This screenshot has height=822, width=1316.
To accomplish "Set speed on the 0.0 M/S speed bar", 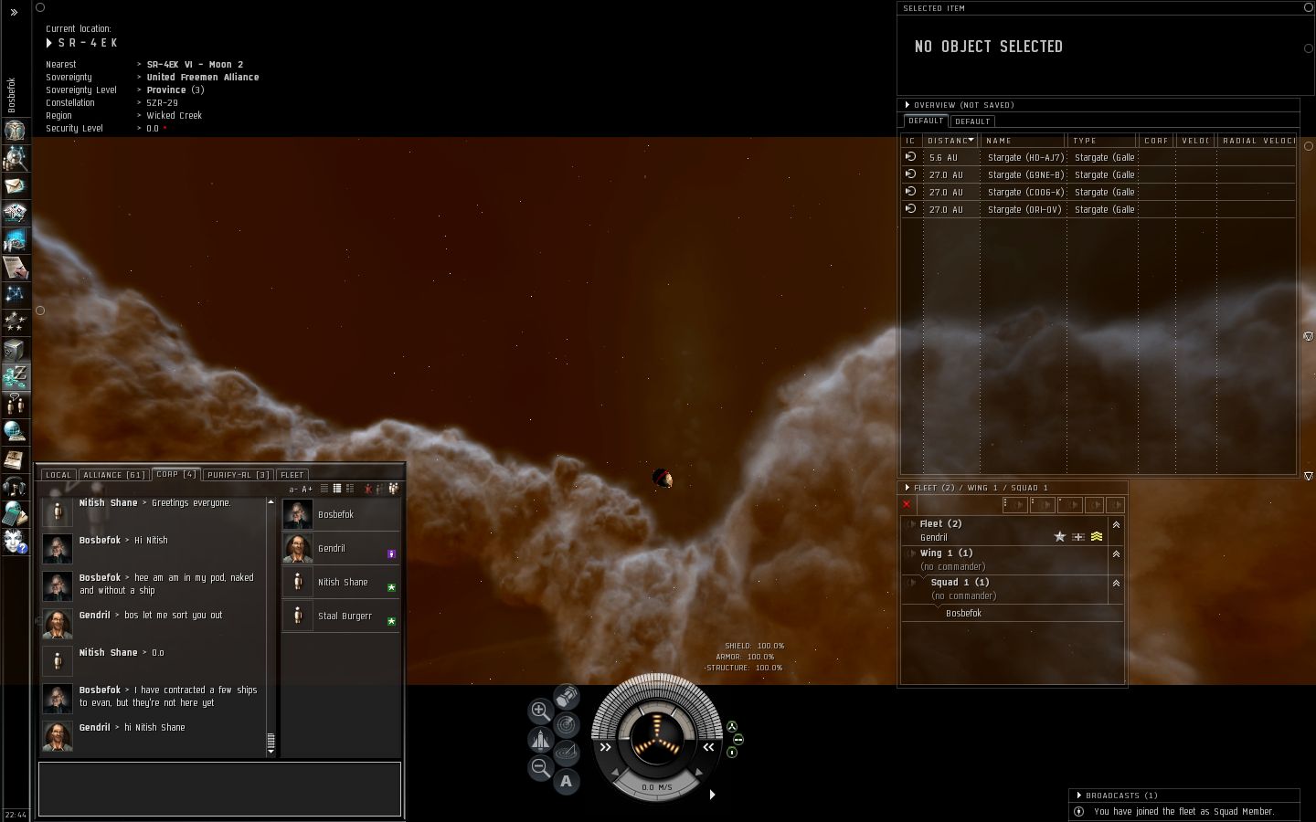I will coord(656,786).
